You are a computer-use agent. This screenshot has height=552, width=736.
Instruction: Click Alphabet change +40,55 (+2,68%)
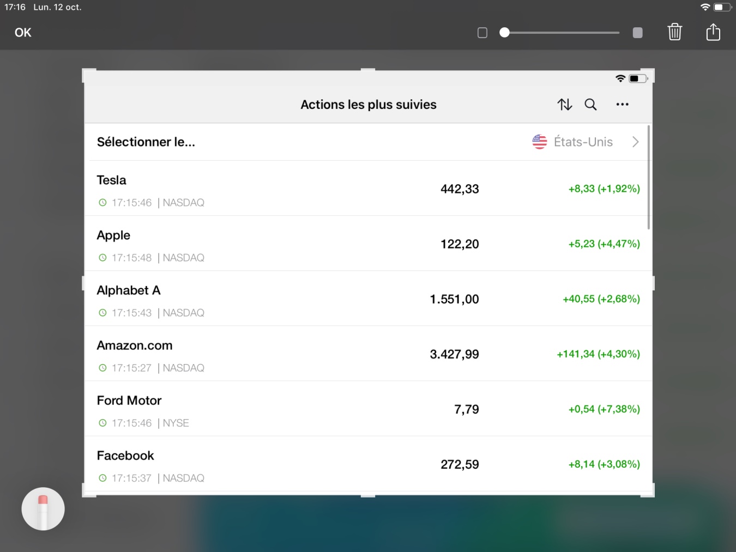601,299
